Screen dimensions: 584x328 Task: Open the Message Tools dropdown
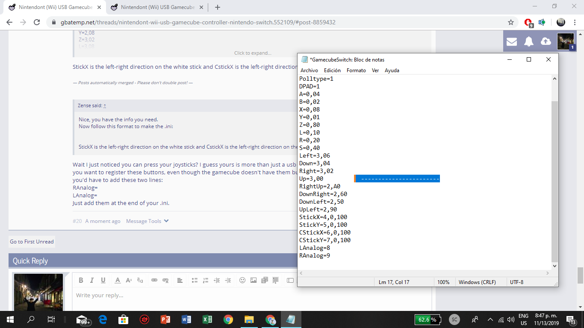pos(147,221)
